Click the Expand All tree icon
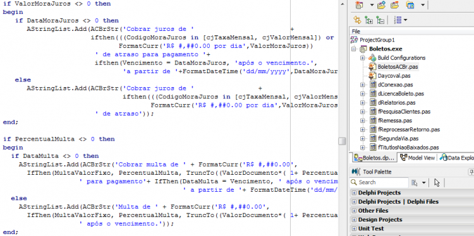Viewport: 474px width, 236px height. pyautogui.click(x=369, y=20)
